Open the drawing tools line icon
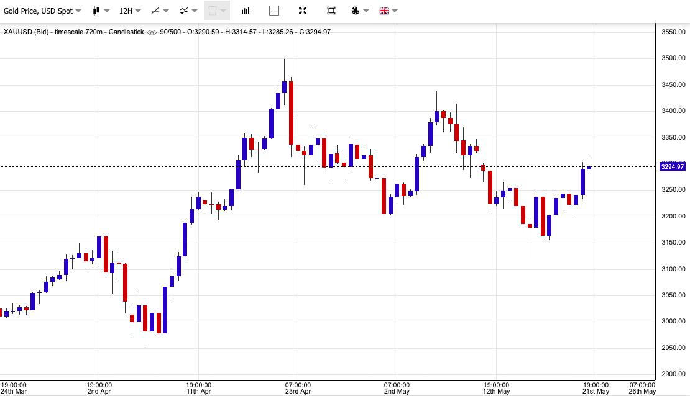The height and width of the screenshot is (396, 690). coord(155,11)
